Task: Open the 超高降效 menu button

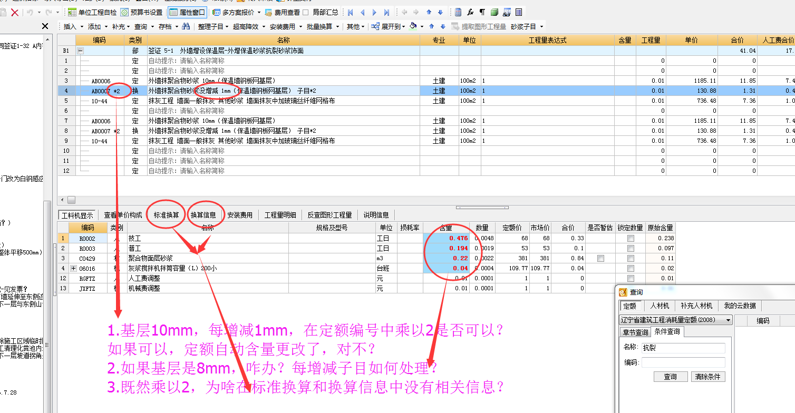Action: click(248, 26)
